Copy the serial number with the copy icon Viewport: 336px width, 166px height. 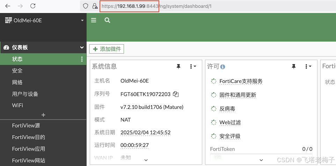click(176, 94)
